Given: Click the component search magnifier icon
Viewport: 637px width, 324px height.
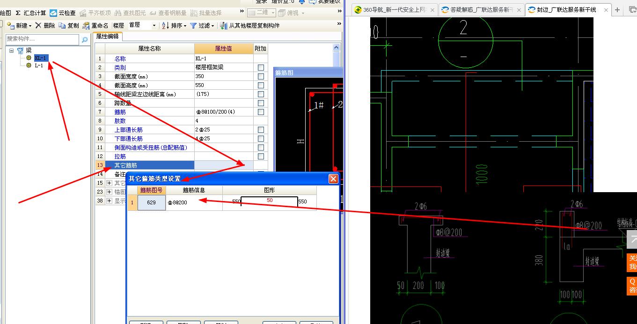Looking at the screenshot, I should (x=85, y=40).
